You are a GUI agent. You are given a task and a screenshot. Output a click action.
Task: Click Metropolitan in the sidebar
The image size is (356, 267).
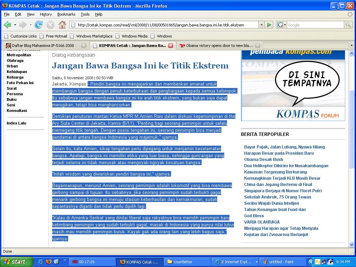(x=19, y=55)
